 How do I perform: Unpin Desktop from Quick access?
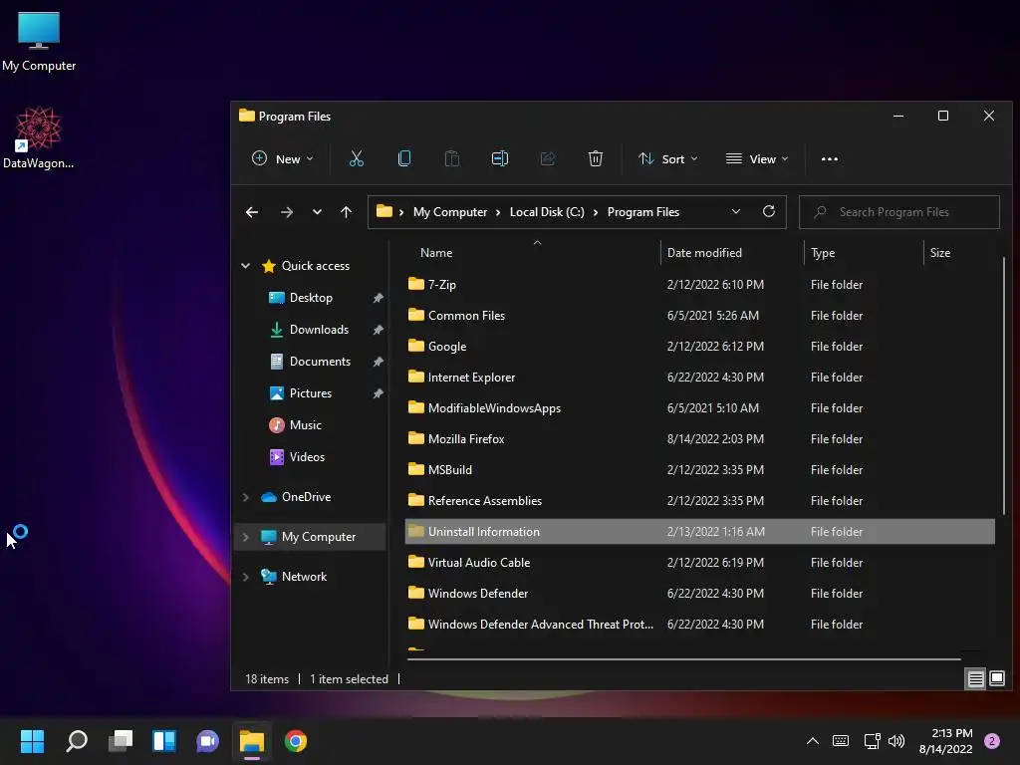coord(378,298)
